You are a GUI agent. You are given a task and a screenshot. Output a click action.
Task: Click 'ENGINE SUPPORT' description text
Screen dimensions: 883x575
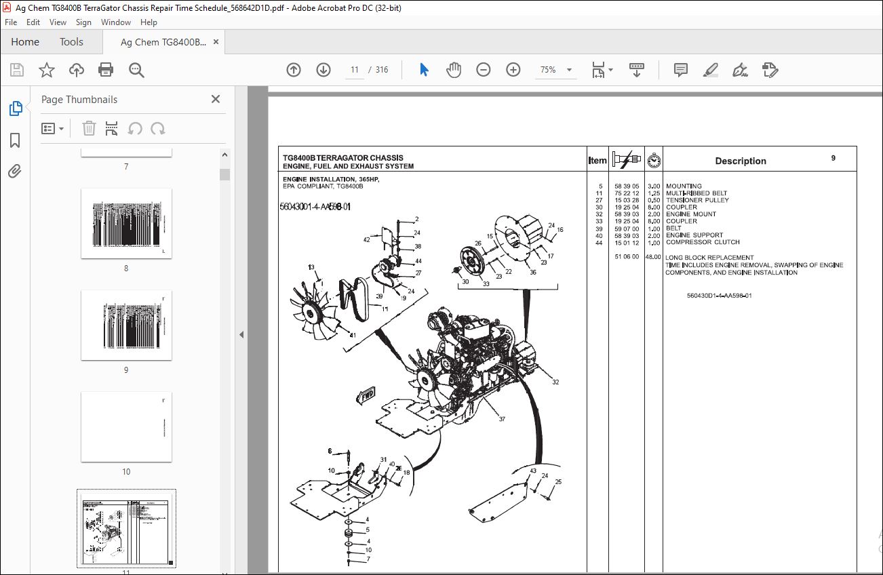[x=694, y=235]
